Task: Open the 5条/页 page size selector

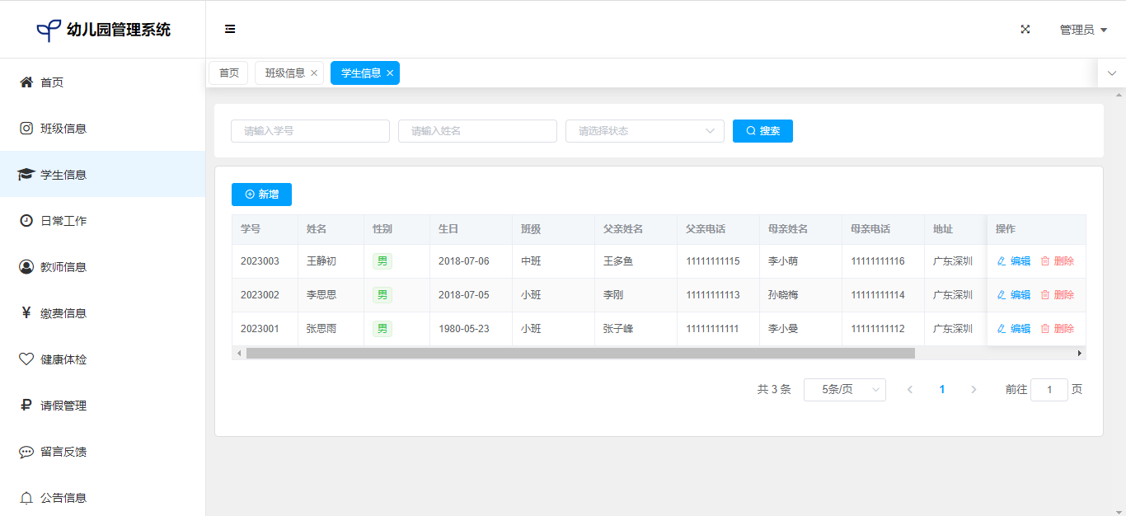Action: [844, 390]
